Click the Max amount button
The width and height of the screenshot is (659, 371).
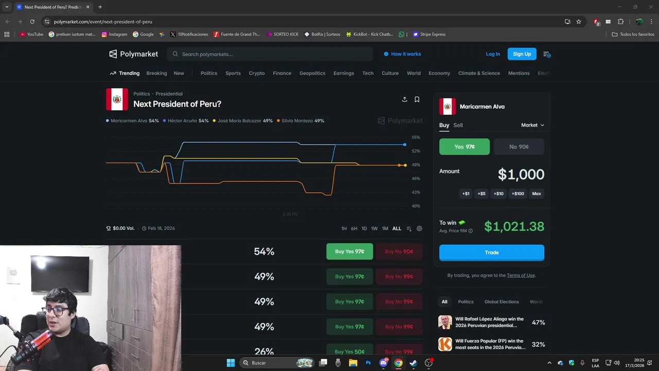pos(536,194)
